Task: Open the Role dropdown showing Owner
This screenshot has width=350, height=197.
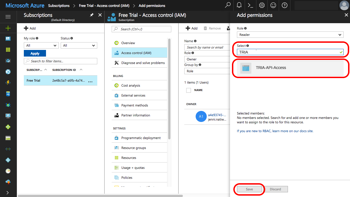Action: pos(207,59)
